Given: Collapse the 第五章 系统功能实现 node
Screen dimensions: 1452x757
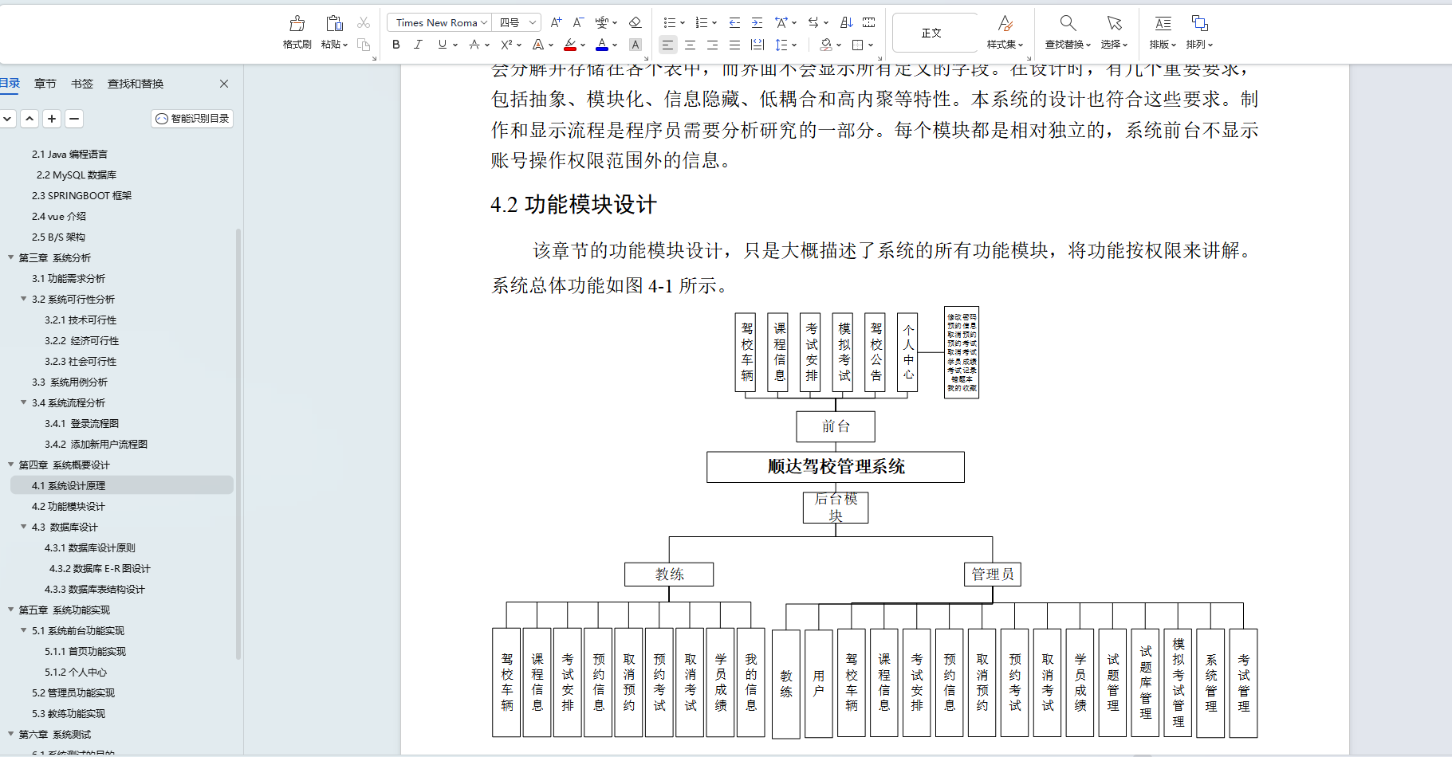Looking at the screenshot, I should pos(10,610).
